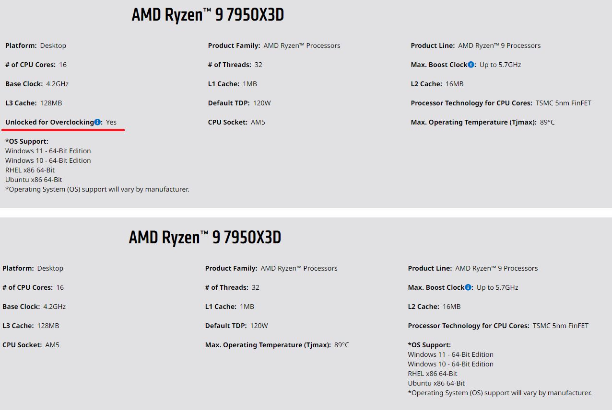Click the info icon beside Unlocked for Overclocking

[x=97, y=122]
